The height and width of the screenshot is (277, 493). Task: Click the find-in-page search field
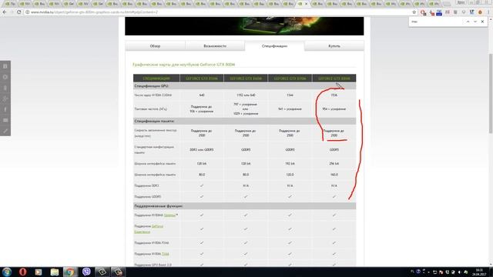tap(435, 22)
